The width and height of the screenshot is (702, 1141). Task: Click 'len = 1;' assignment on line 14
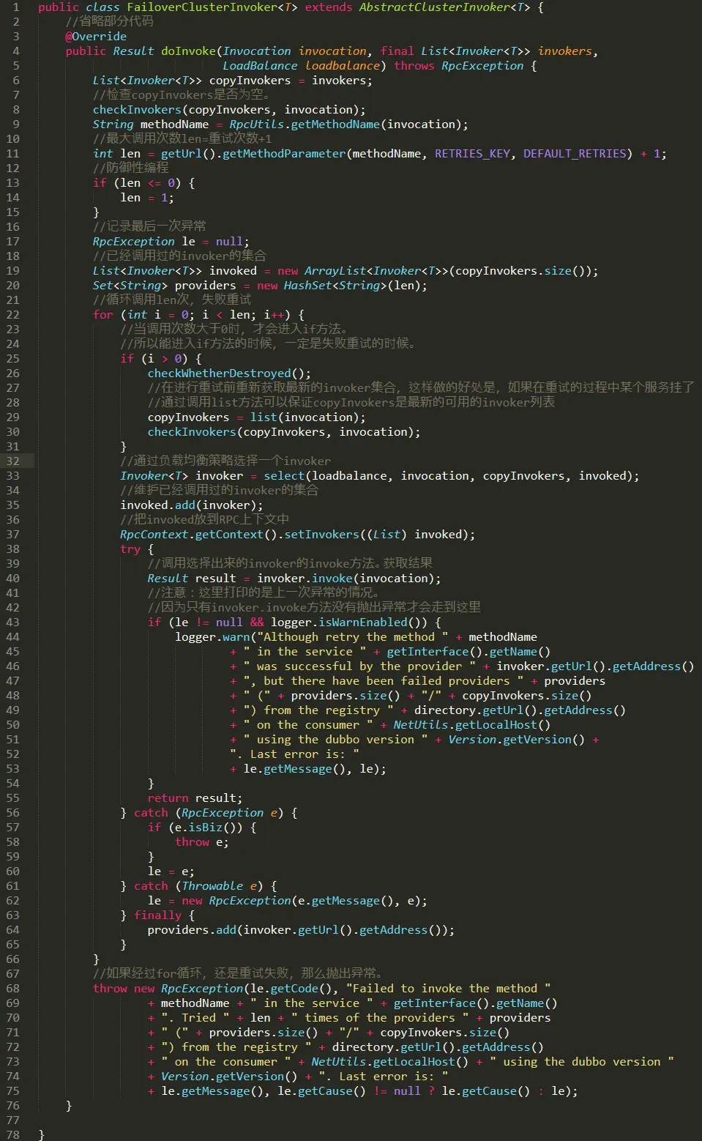point(147,198)
